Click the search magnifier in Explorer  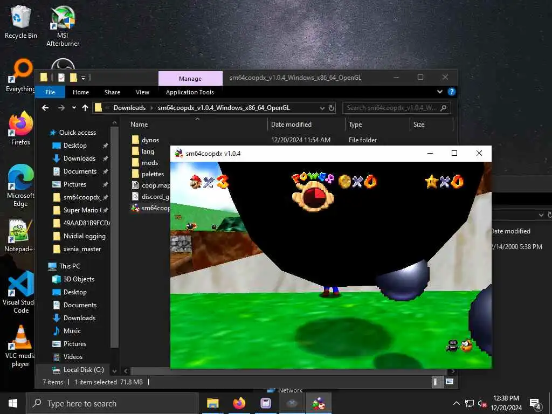444,108
